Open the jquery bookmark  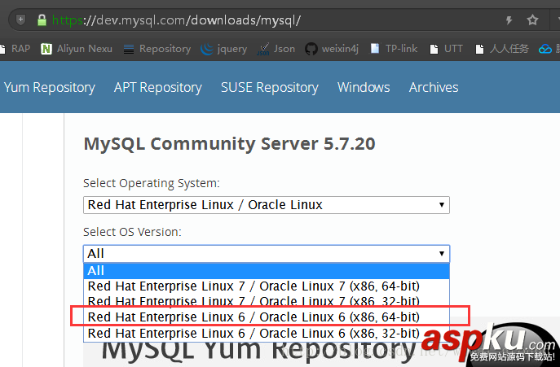pyautogui.click(x=224, y=49)
